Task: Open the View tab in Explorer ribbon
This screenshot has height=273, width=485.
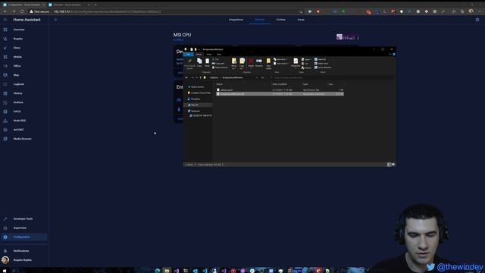Action: [x=219, y=54]
